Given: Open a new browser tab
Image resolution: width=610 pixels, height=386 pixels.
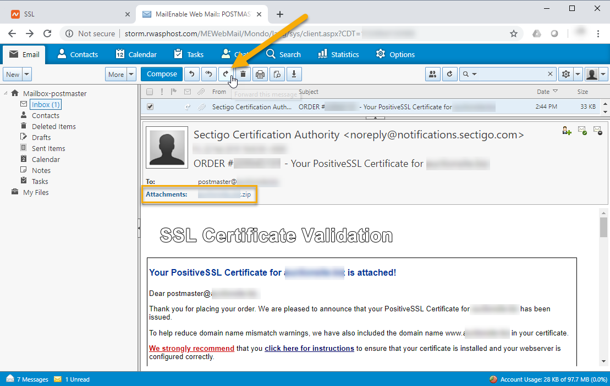Looking at the screenshot, I should [x=280, y=14].
